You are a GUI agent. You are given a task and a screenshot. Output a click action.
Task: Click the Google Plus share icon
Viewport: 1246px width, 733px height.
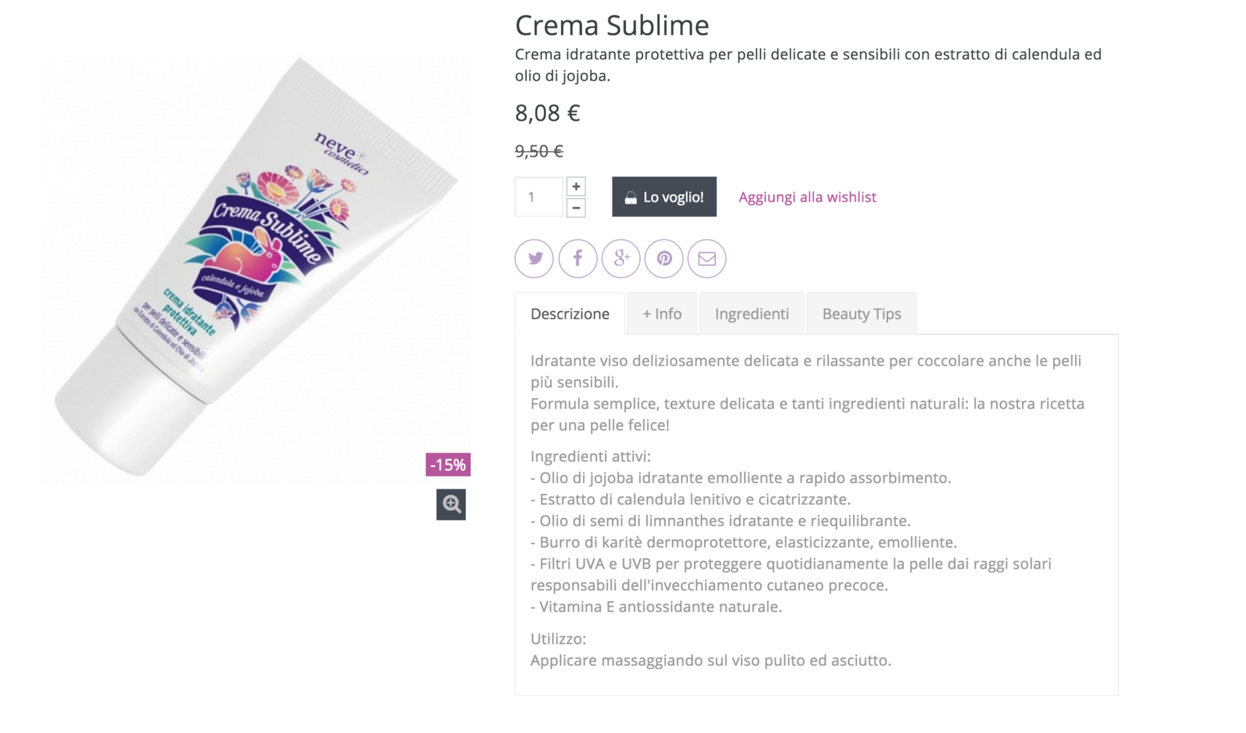621,259
